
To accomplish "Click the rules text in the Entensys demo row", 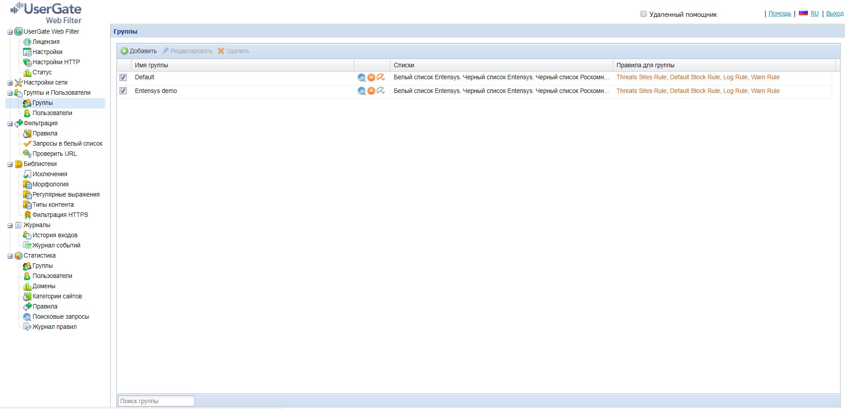I will 698,91.
